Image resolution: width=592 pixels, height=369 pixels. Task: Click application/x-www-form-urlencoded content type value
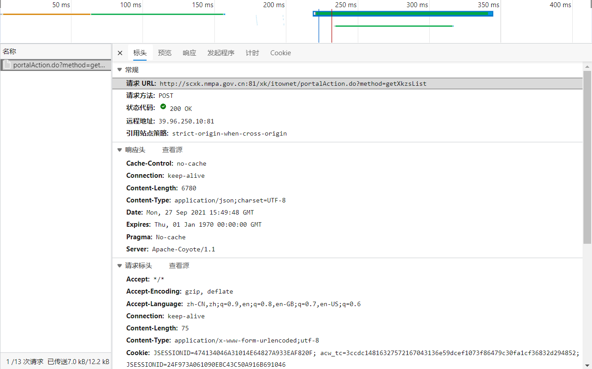tap(247, 340)
